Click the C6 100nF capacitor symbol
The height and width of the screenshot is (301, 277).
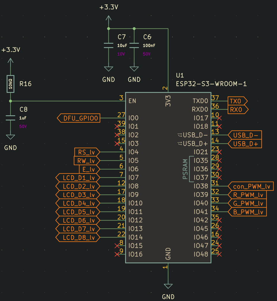pyautogui.click(x=134, y=45)
